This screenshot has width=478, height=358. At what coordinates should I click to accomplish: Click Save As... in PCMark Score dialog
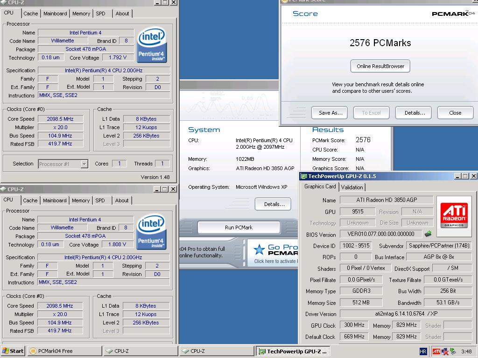[x=330, y=113]
